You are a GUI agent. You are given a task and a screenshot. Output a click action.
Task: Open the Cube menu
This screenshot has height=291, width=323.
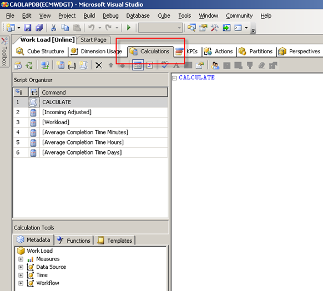click(164, 16)
